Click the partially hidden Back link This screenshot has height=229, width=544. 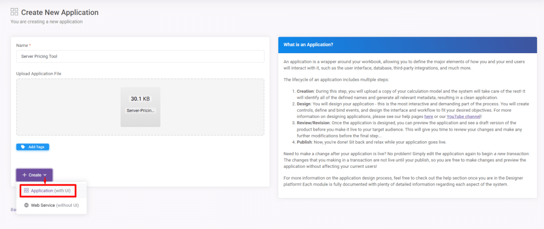click(13, 209)
